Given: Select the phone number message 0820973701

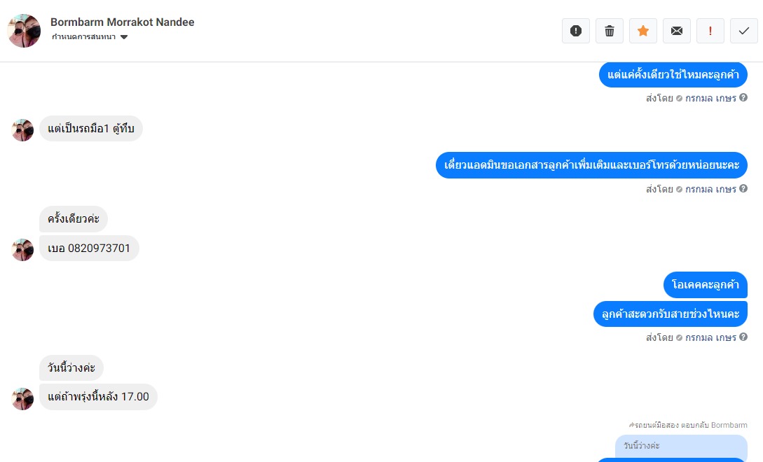Looking at the screenshot, I should pyautogui.click(x=89, y=248).
